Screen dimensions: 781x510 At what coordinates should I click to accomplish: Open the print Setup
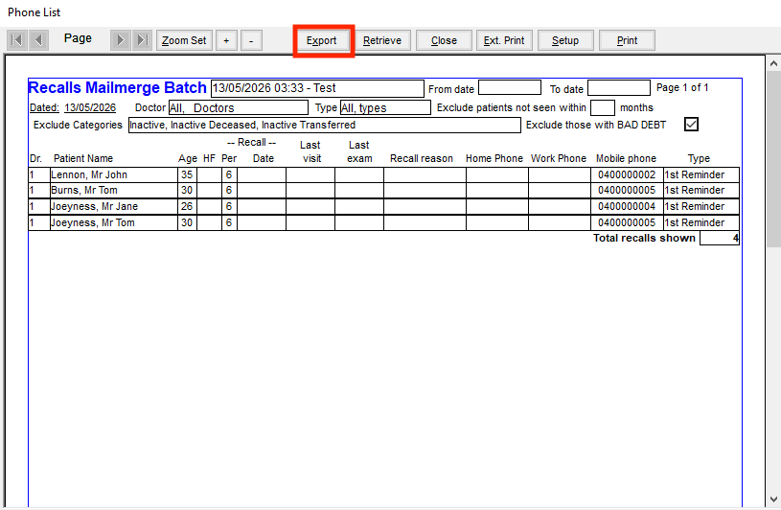[x=565, y=40]
